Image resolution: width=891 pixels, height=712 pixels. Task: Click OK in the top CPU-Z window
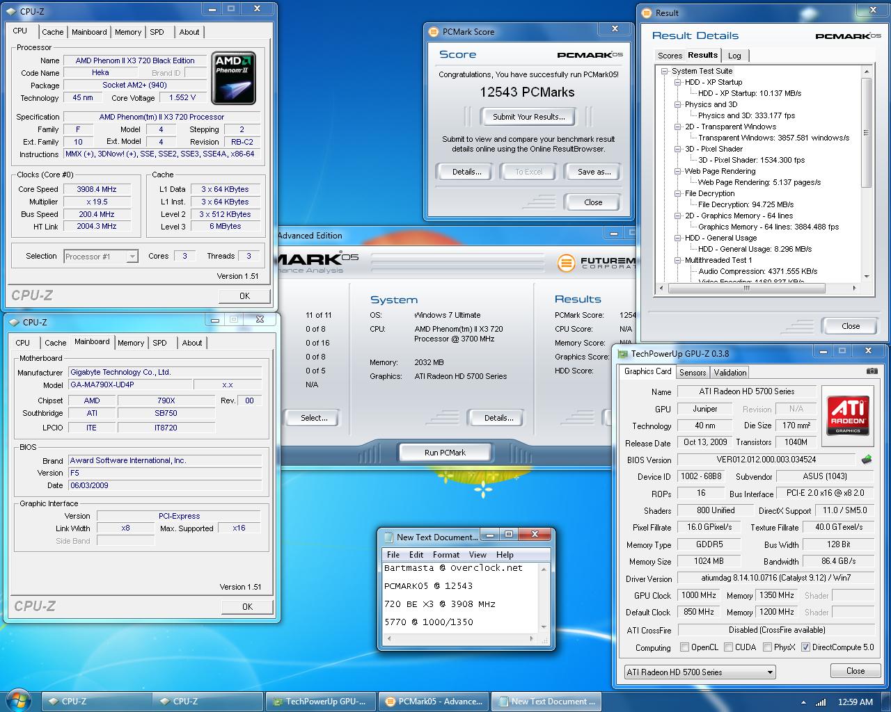[x=244, y=296]
